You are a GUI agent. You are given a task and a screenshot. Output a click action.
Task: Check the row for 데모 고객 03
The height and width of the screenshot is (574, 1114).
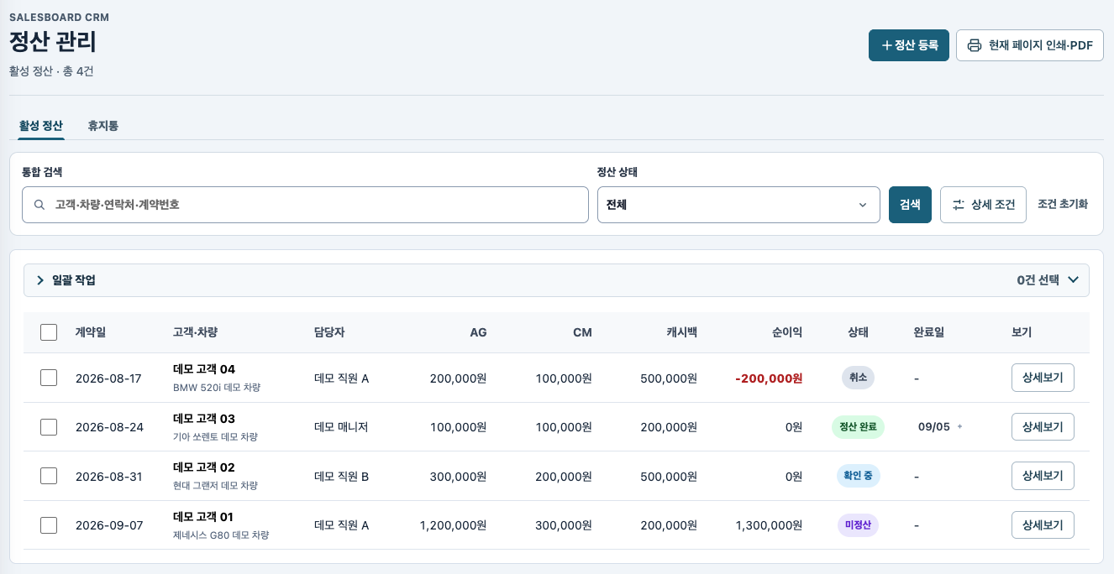[49, 427]
